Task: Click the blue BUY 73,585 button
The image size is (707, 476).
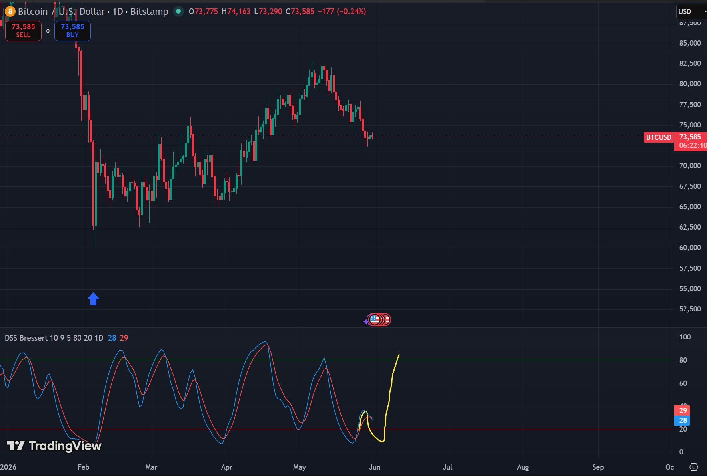Action: click(72, 31)
